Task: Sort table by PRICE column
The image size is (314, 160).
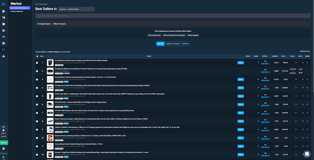Action: [283, 56]
